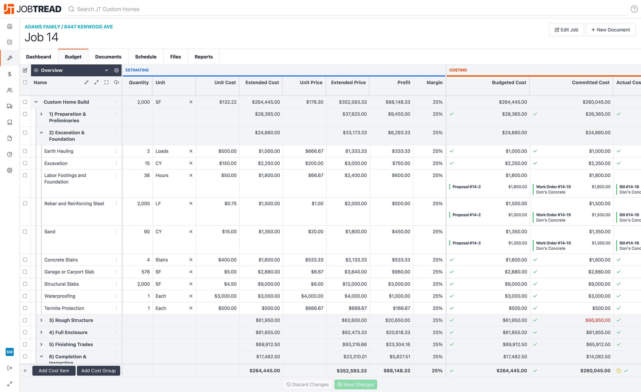
Task: Click the home icon in sidebar
Action: [10, 26]
